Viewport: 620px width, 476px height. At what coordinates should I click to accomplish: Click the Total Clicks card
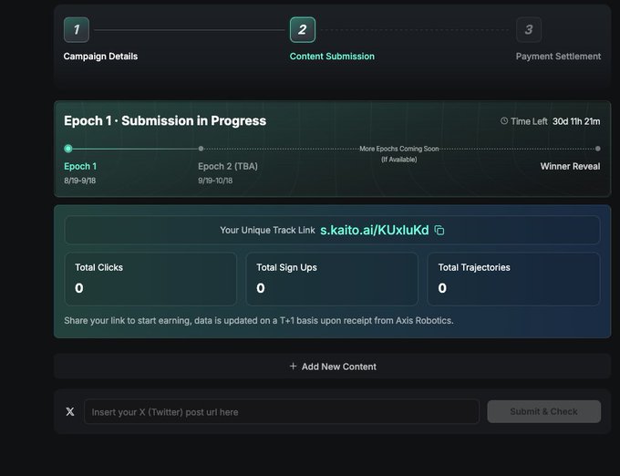pyautogui.click(x=150, y=279)
